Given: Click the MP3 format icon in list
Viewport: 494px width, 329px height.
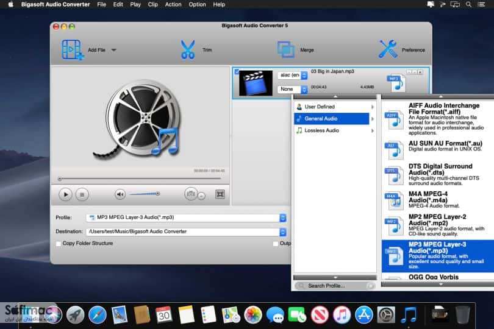Looking at the screenshot, I should coord(394,256).
